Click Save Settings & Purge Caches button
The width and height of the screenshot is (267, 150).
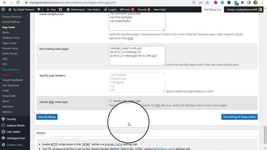(239, 117)
